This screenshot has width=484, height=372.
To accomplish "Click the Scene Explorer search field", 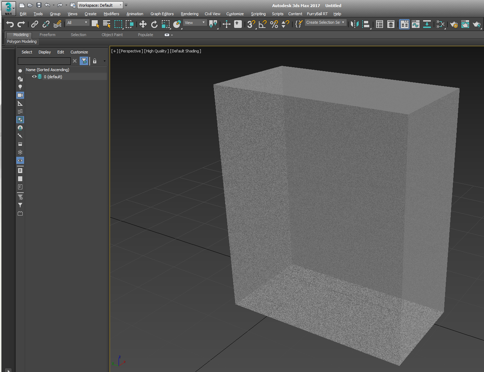I will point(44,61).
